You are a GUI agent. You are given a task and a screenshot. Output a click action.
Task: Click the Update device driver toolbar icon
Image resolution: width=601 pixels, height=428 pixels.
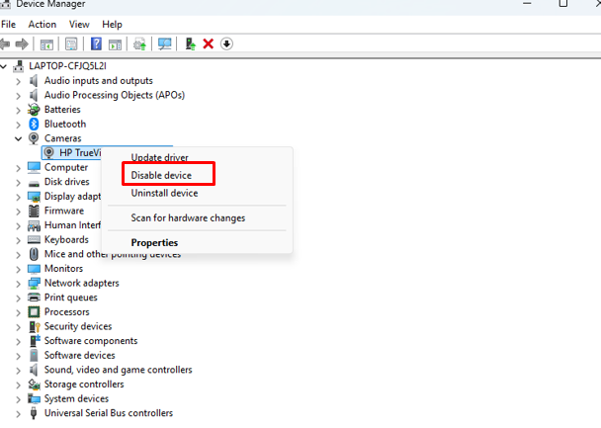(x=190, y=43)
